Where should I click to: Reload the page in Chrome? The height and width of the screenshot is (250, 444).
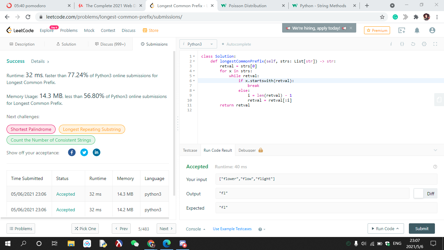(28, 17)
